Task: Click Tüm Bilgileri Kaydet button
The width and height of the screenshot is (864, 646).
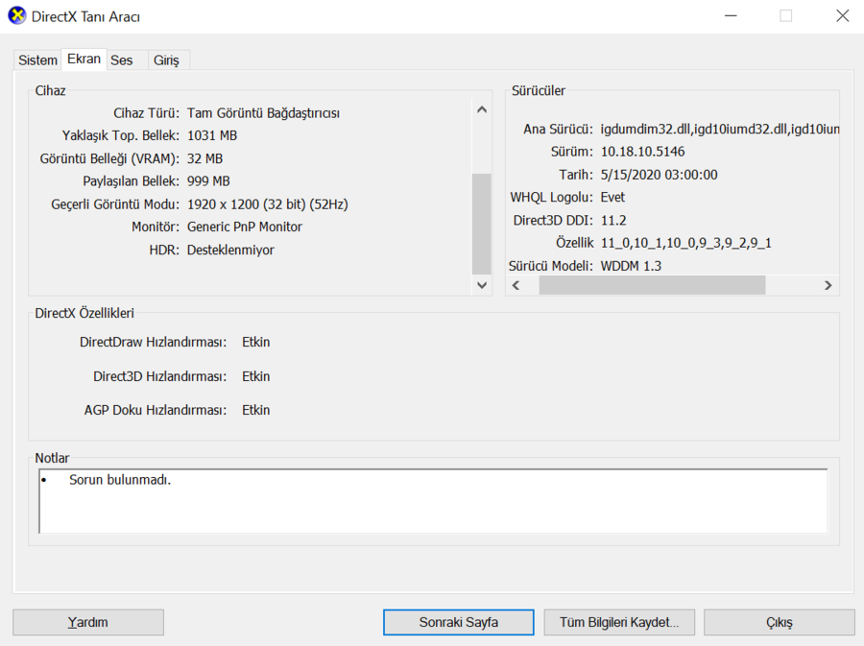Action: tap(619, 622)
